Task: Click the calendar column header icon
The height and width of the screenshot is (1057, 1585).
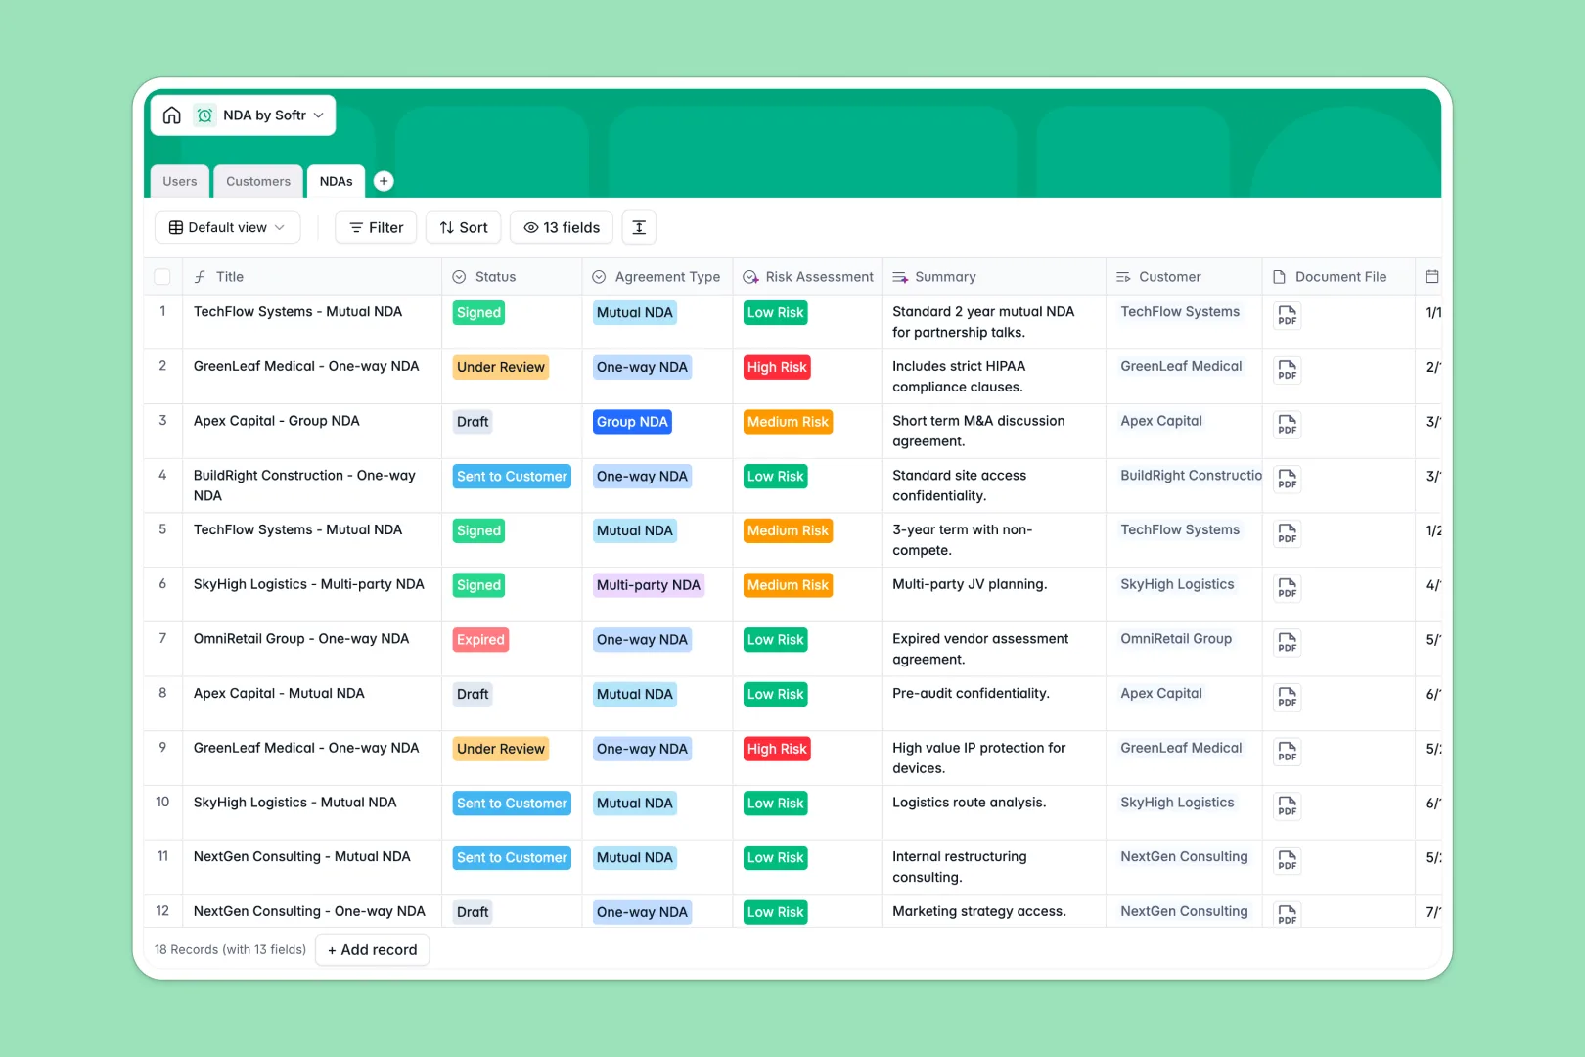Action: (1431, 277)
